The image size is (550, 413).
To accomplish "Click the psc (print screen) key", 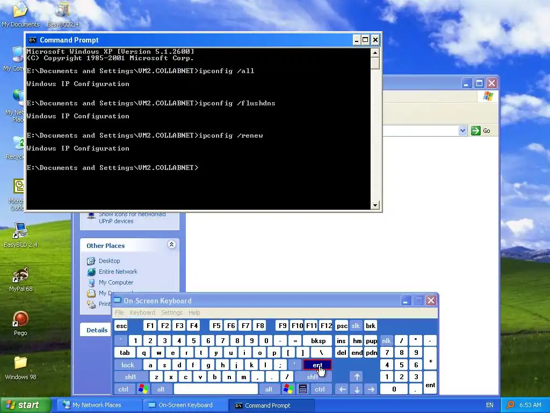I will [x=342, y=325].
